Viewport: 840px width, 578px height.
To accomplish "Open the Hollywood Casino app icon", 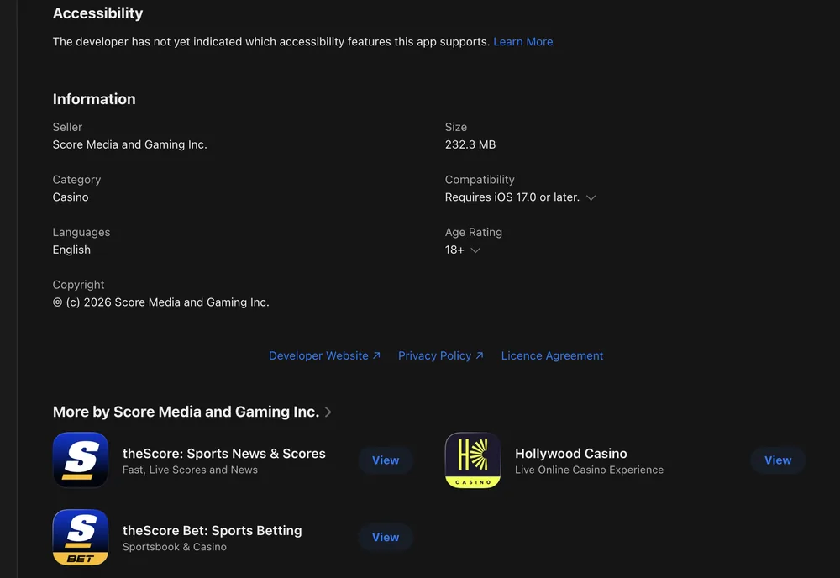I will click(x=472, y=460).
